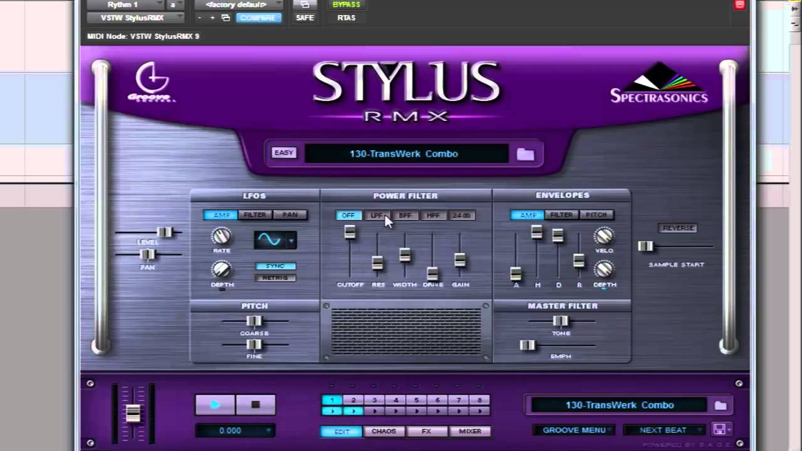Enable the LPF filter mode
Viewport: 802px width, 451px height.
[377, 215]
